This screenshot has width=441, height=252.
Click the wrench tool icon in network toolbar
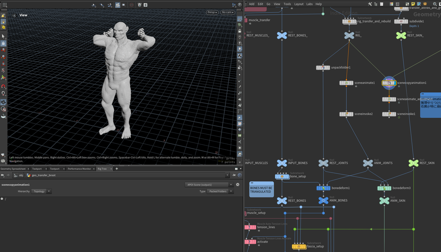click(370, 4)
